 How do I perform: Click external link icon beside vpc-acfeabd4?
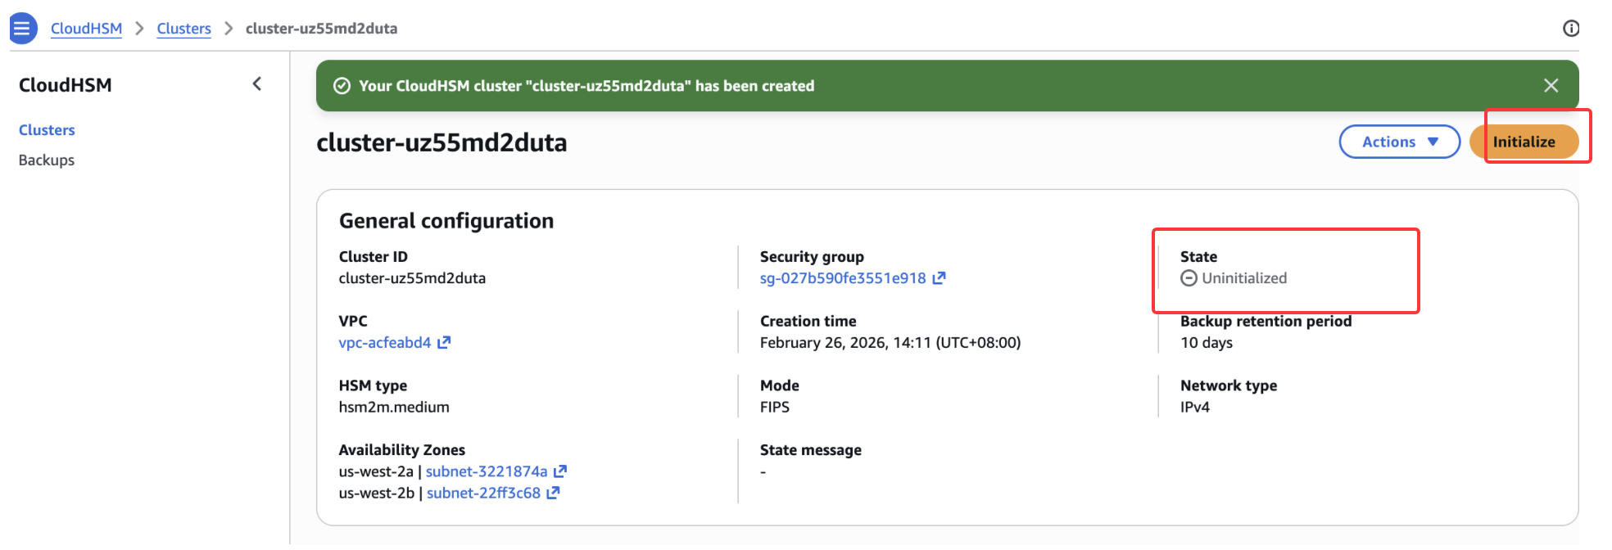coord(444,343)
